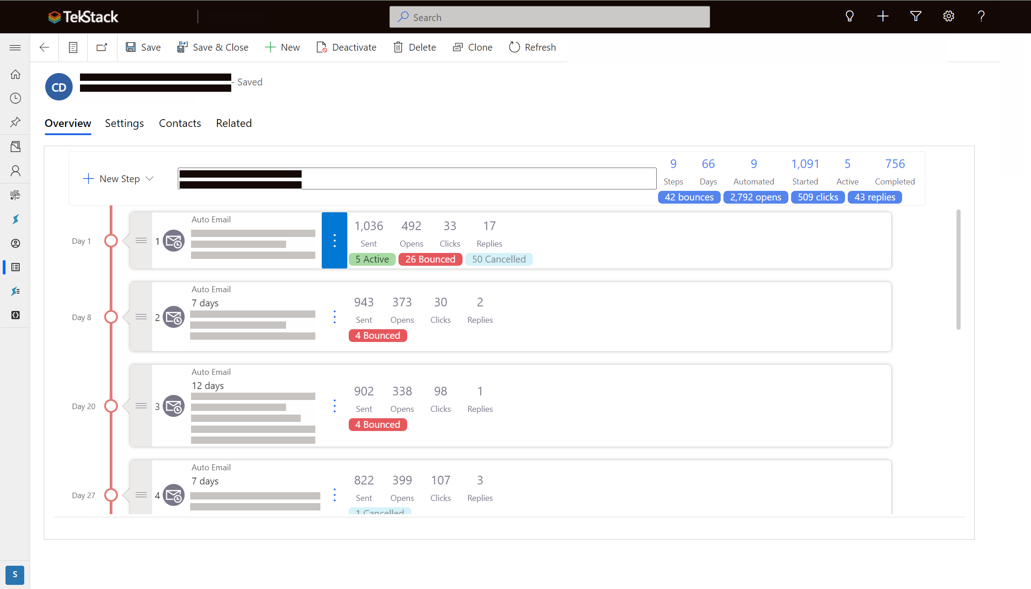The width and height of the screenshot is (1031, 589).
Task: Click the open-in-new-window icon
Action: point(102,47)
